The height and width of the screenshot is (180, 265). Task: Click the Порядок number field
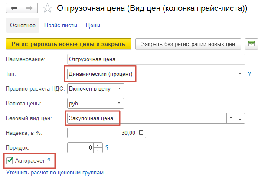tap(80, 147)
